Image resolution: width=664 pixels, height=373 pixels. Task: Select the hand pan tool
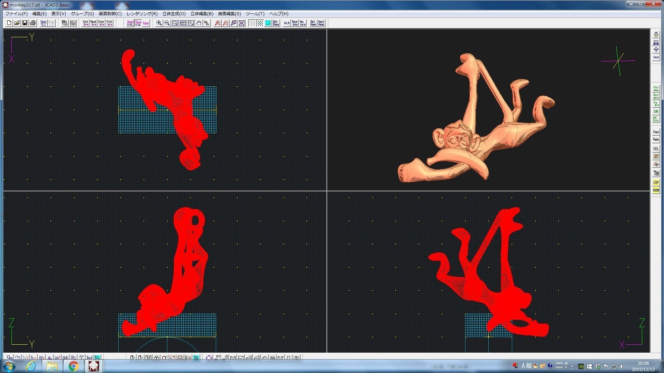coord(199,23)
